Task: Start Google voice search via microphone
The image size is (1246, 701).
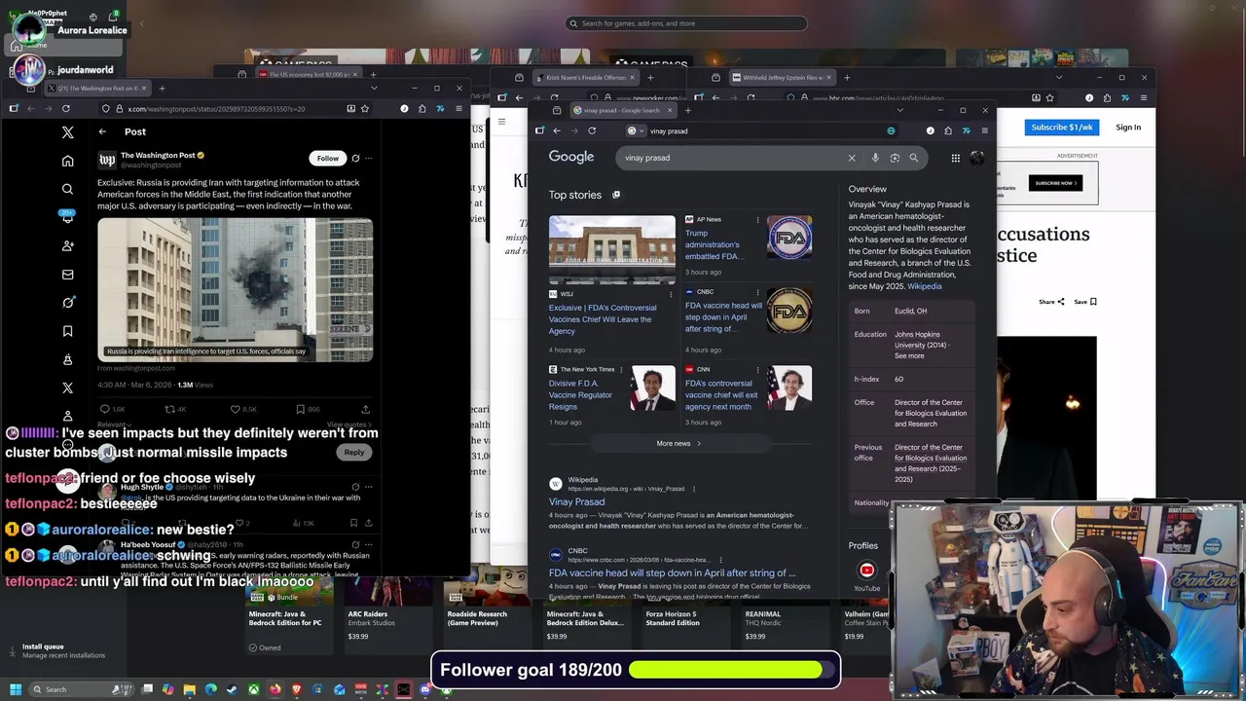Action: [x=875, y=158]
